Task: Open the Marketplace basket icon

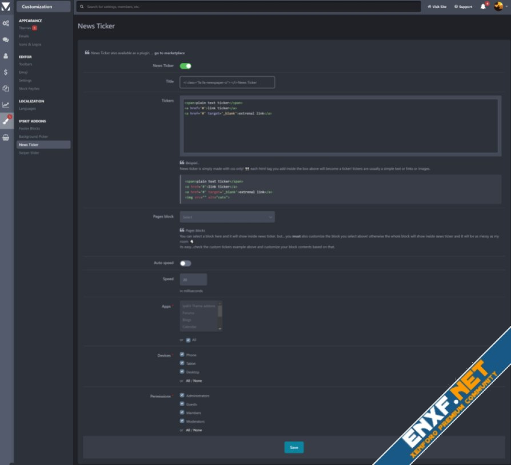Action: (6, 137)
